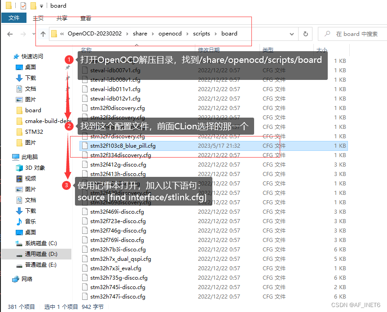
Task: Click New Folder icon in title bar
Action: (x=33, y=5)
